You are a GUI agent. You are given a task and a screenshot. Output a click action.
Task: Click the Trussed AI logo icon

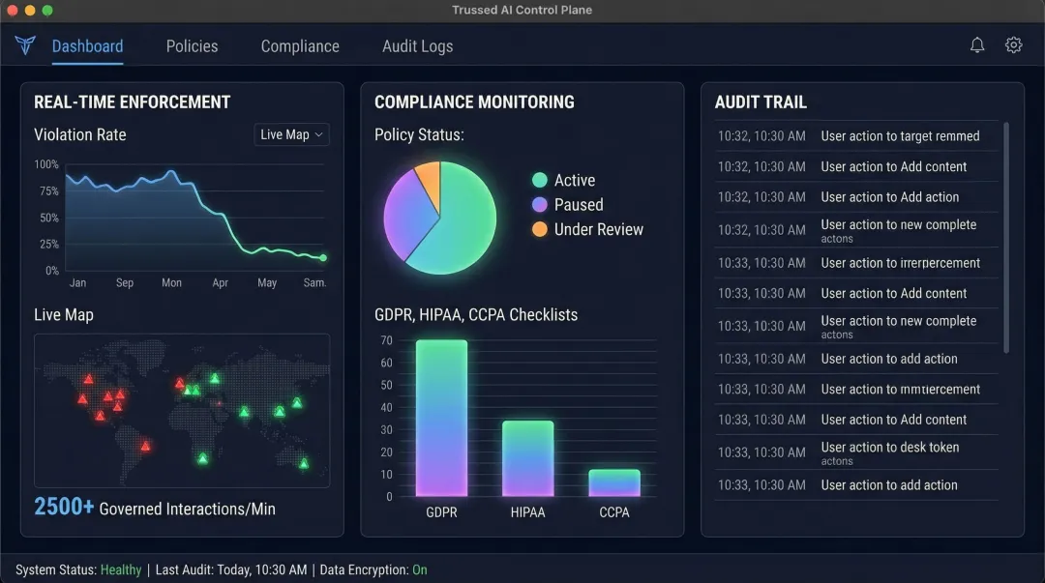tap(24, 44)
